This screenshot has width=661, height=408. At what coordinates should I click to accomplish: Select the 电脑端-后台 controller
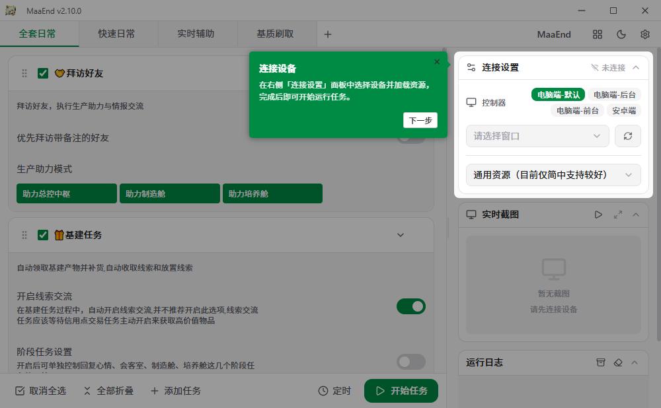pos(615,94)
